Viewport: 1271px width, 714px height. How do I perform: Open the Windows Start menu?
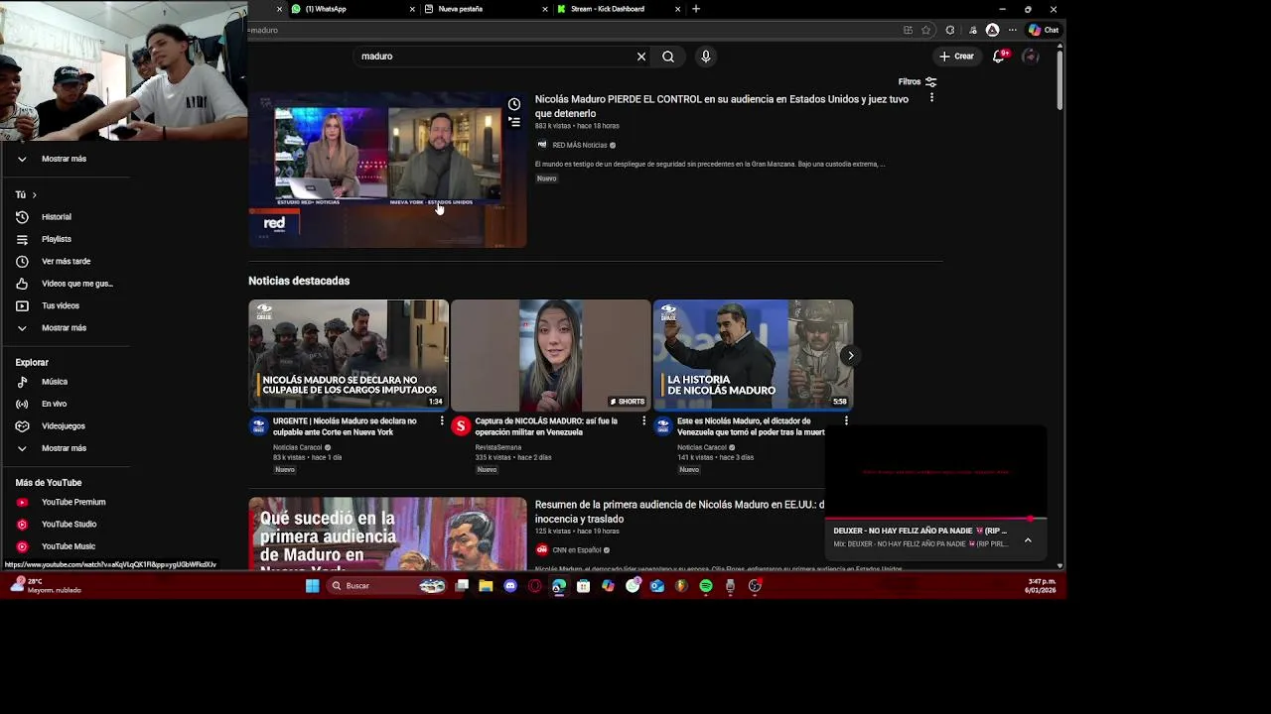click(312, 586)
